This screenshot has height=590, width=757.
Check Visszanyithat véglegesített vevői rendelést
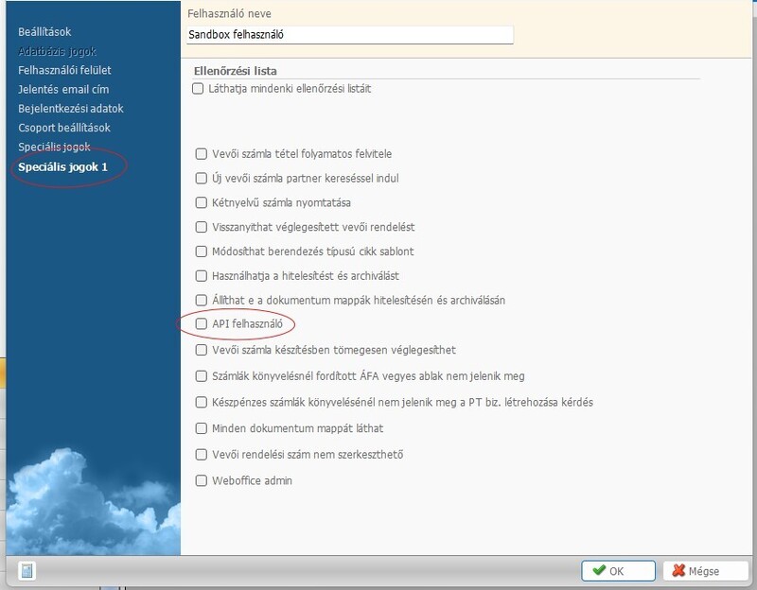coord(201,227)
